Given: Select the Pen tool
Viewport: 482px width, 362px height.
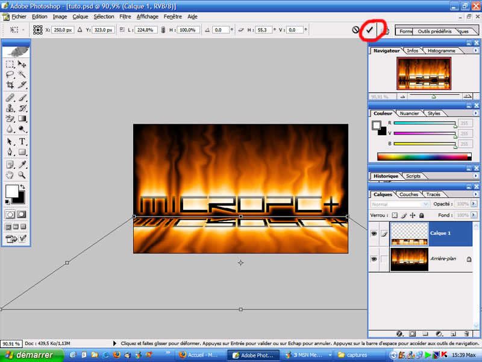Looking at the screenshot, I should 10,152.
